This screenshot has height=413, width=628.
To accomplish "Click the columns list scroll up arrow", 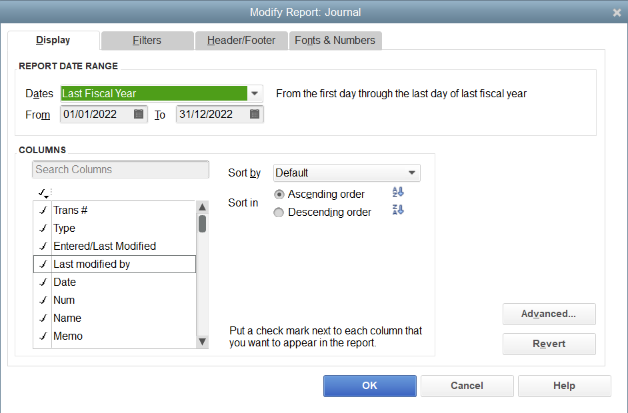I will pyautogui.click(x=202, y=207).
